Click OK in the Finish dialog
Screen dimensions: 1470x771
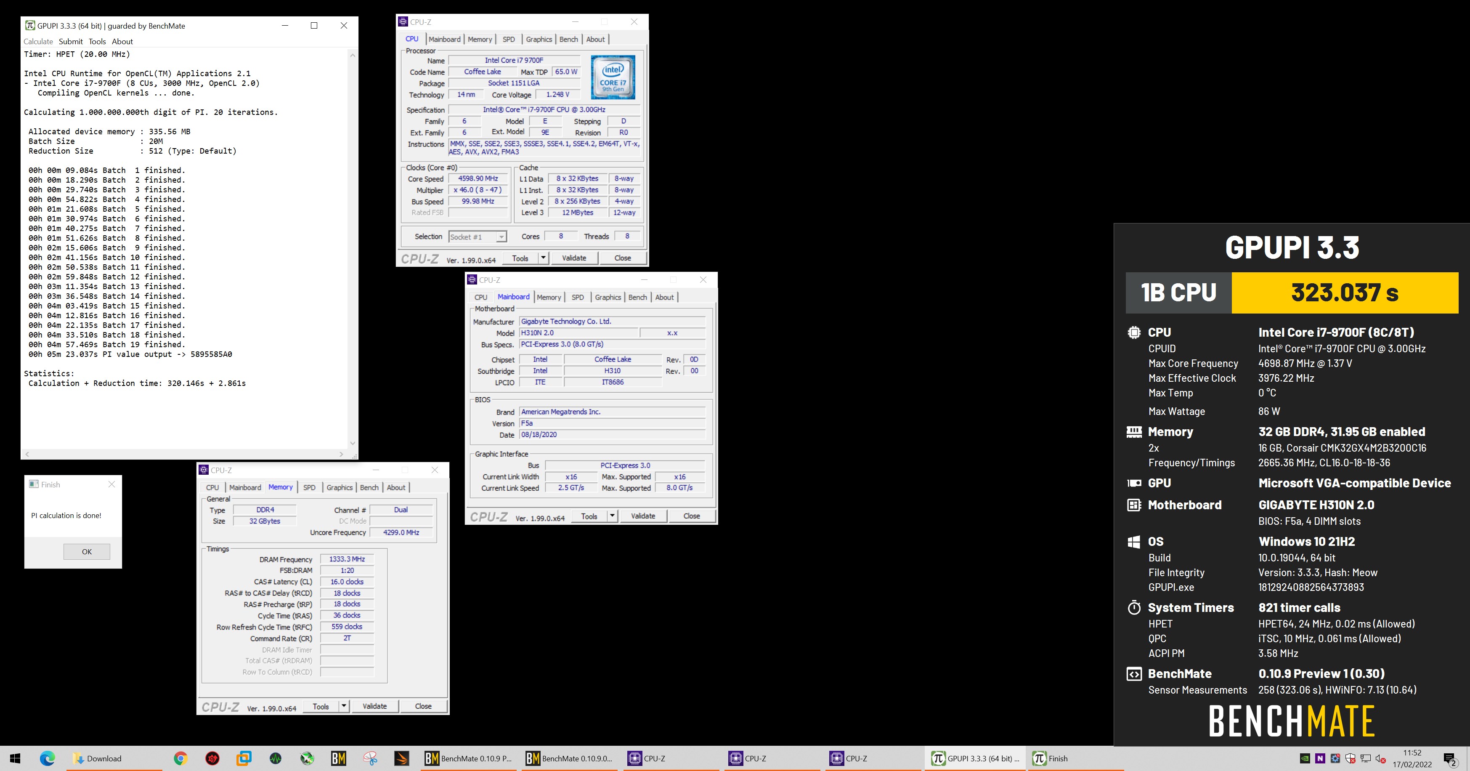87,551
